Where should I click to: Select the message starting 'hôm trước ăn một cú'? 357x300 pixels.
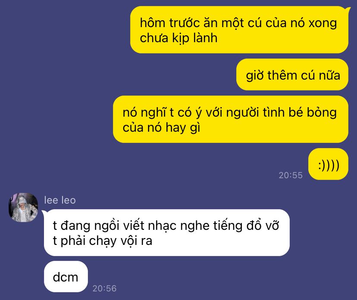[x=239, y=30]
